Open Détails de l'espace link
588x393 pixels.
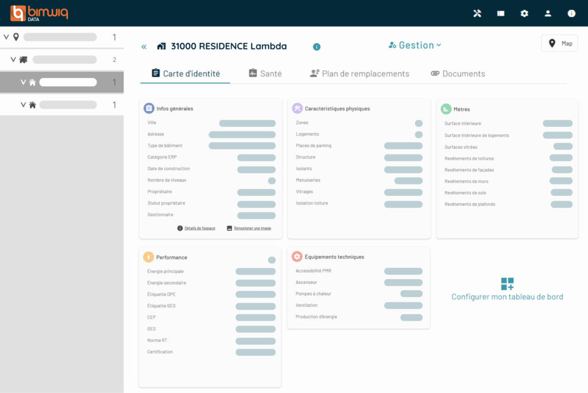[x=196, y=228]
